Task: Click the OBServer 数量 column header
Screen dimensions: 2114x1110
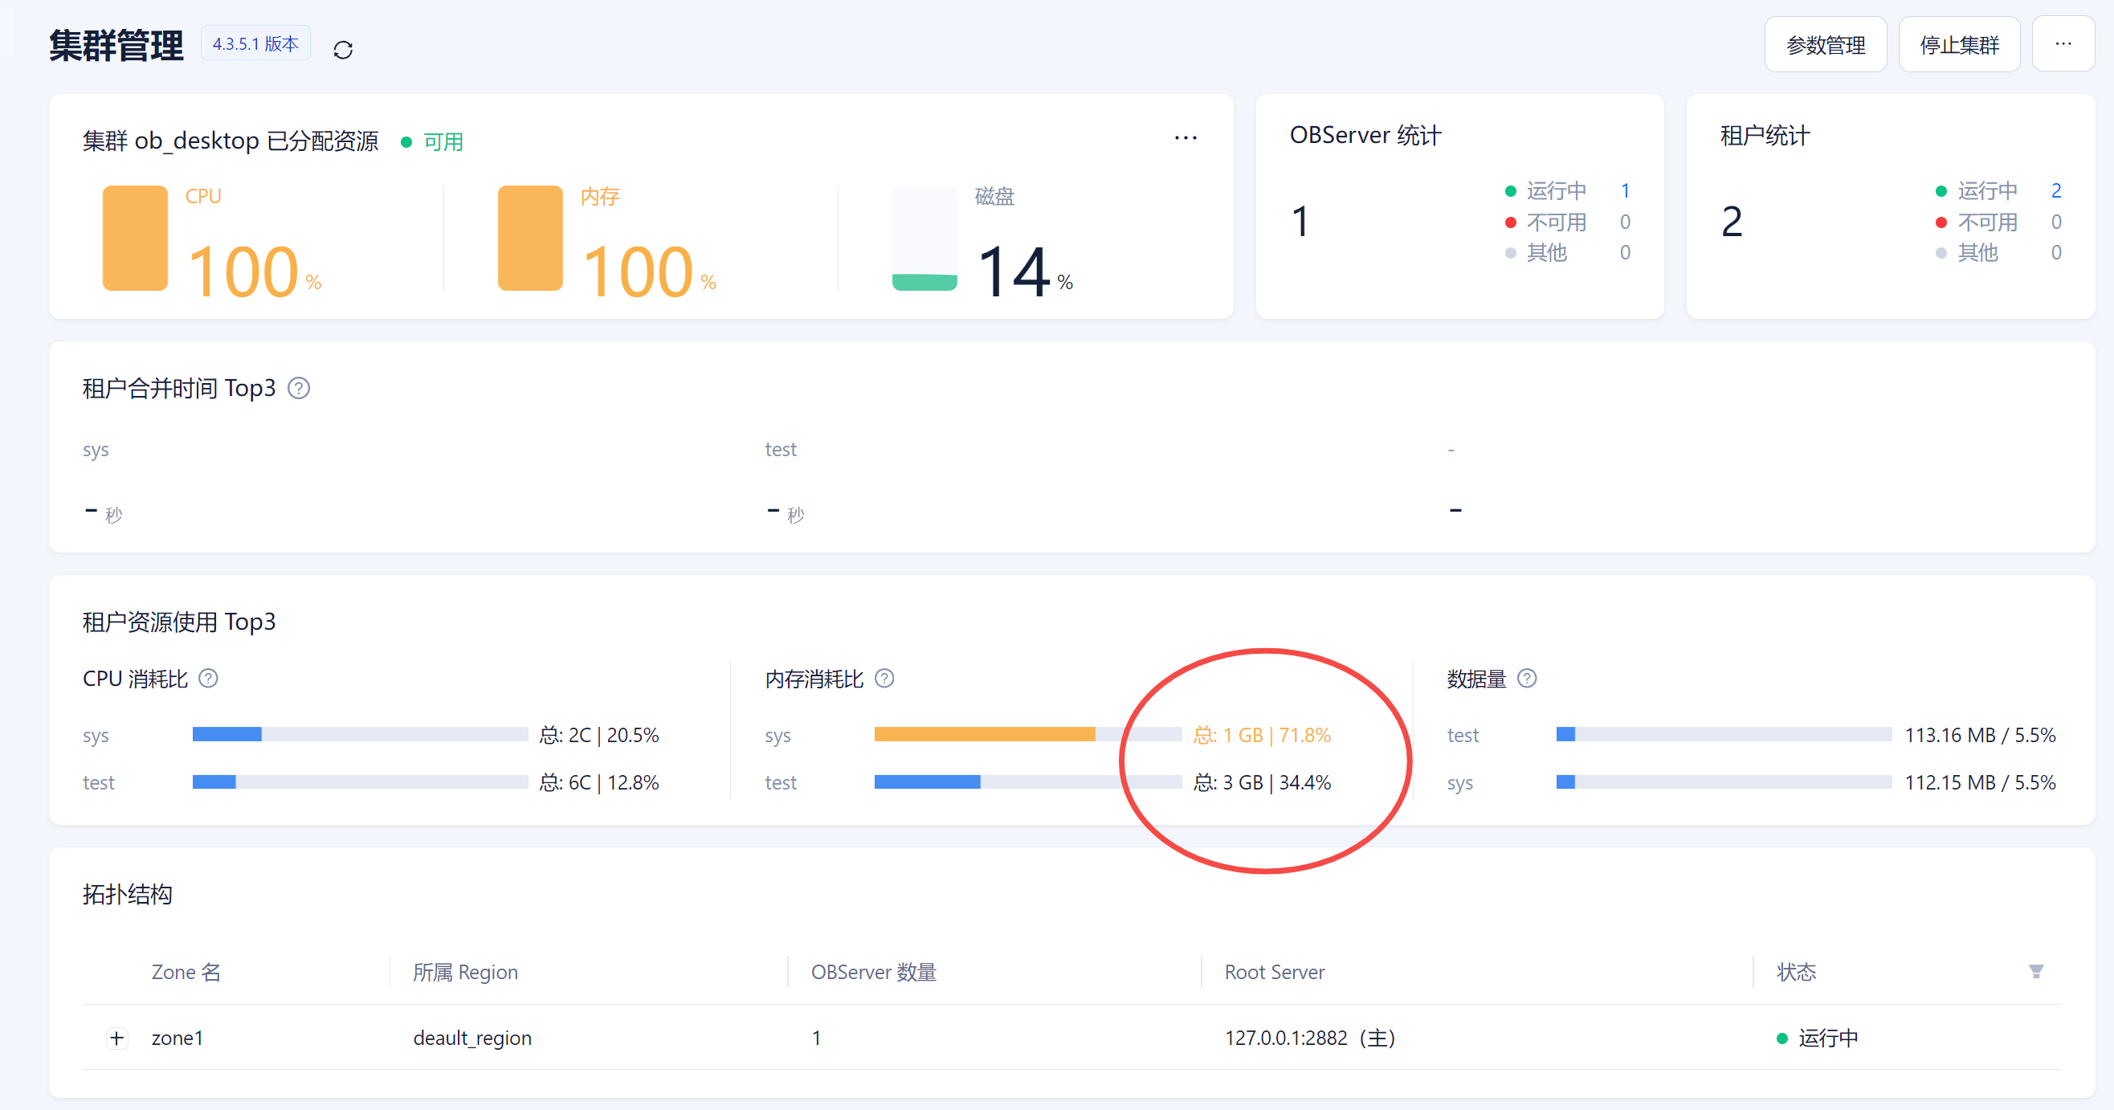Action: [874, 972]
